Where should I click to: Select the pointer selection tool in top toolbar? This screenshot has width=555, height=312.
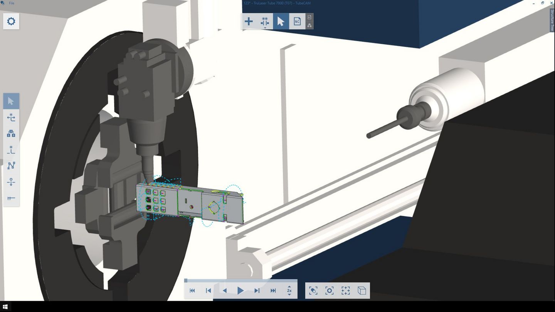[281, 21]
